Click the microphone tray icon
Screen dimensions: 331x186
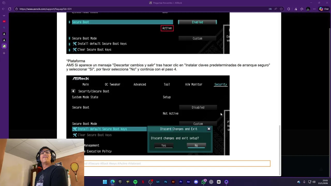304,182
